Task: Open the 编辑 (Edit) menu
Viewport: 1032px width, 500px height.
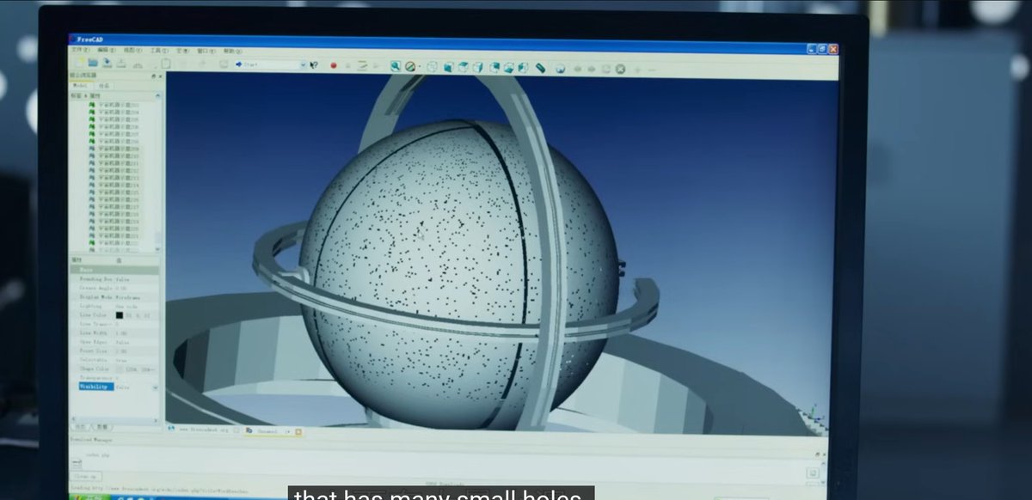Action: (107, 50)
